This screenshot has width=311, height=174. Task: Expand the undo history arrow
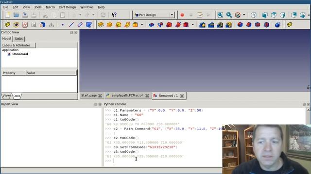point(80,15)
